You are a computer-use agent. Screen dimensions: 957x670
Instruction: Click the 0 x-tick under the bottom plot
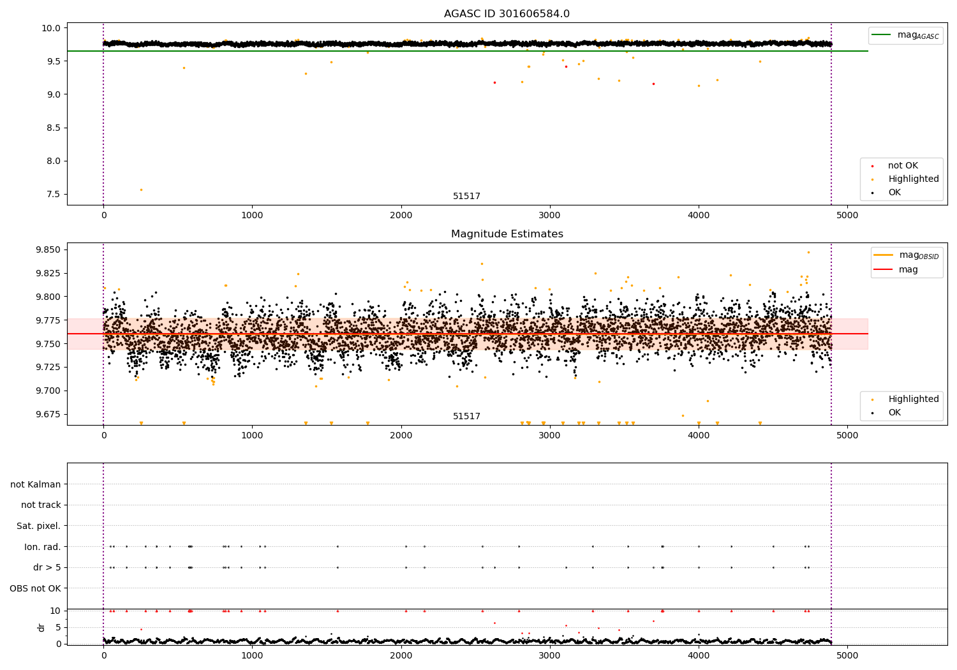(x=103, y=655)
